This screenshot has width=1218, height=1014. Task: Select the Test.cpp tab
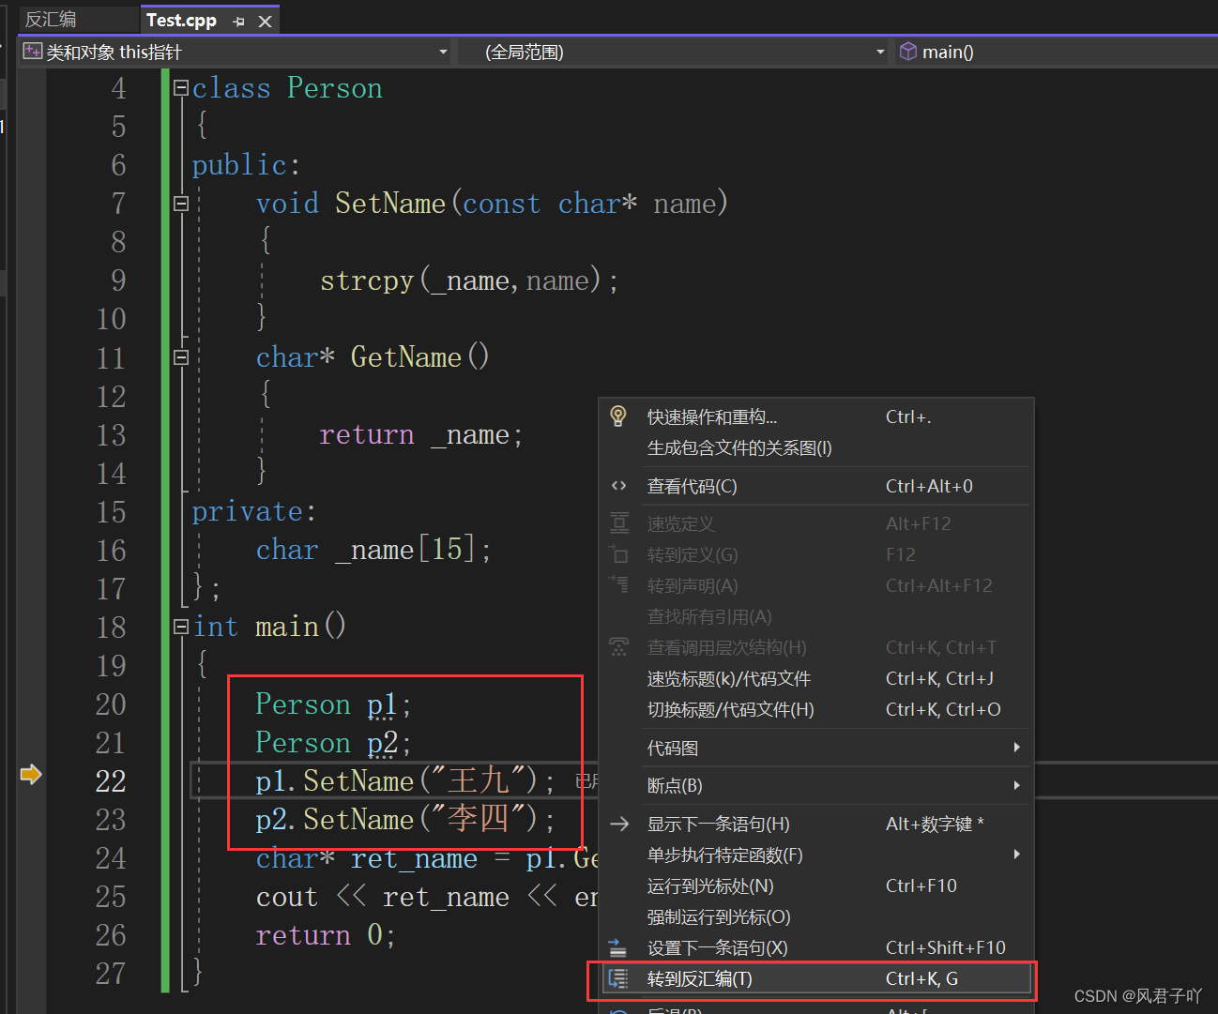(181, 20)
